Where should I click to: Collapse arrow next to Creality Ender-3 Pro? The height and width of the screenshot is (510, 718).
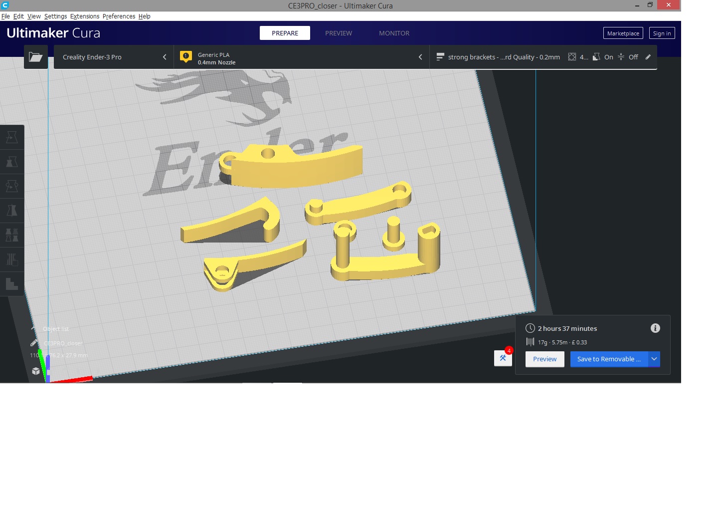tap(165, 57)
